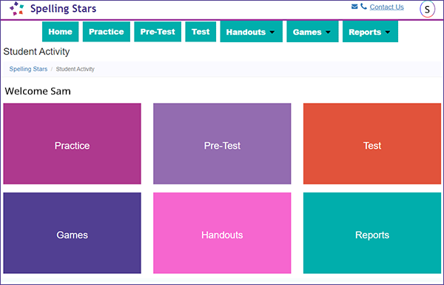Expand the Handouts dropdown menu
Viewport: 444px width, 285px height.
252,32
